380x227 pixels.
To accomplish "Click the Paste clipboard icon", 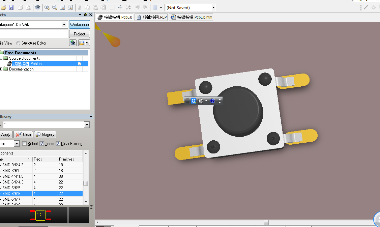I will point(95,7).
